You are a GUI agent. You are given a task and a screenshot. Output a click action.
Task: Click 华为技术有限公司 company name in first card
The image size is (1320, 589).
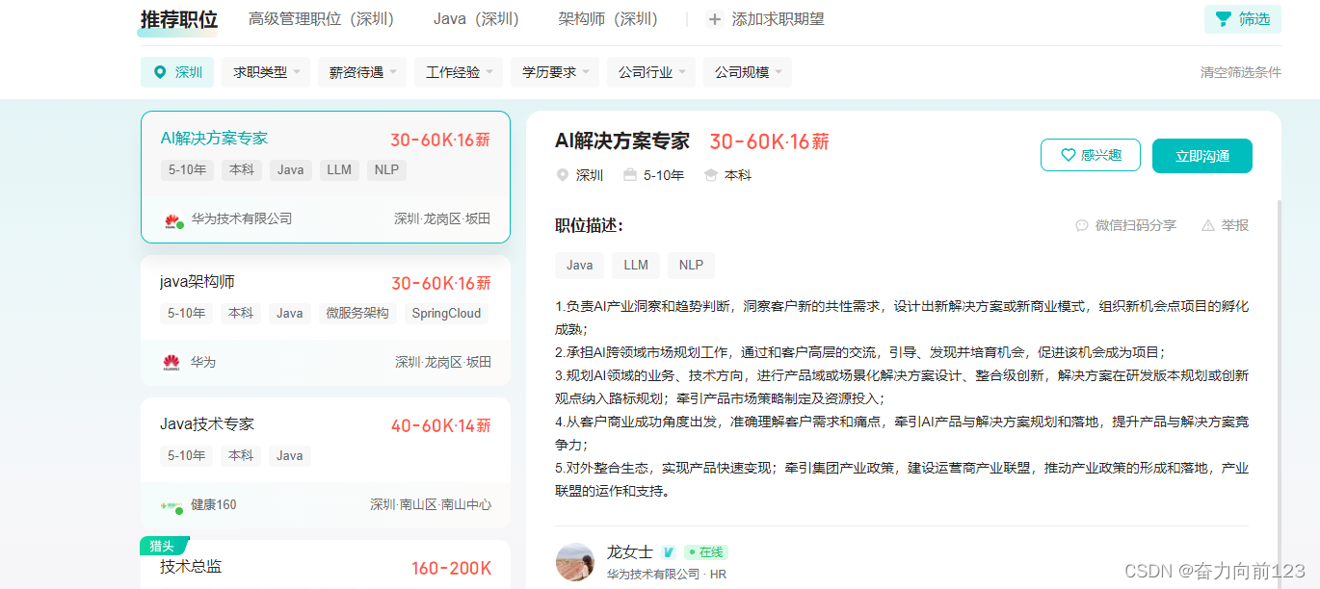pyautogui.click(x=242, y=219)
